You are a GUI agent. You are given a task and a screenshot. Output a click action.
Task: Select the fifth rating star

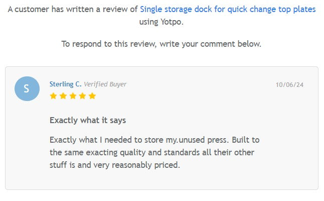92,96
